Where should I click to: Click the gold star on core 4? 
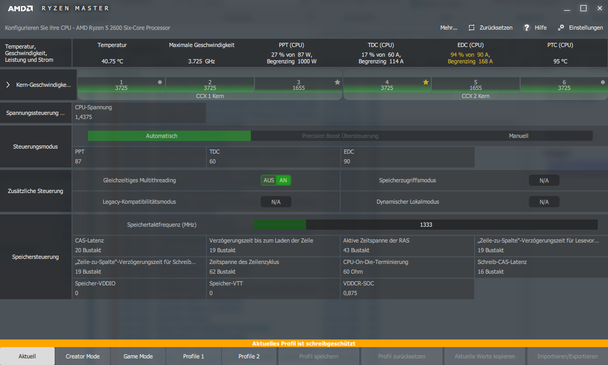426,82
